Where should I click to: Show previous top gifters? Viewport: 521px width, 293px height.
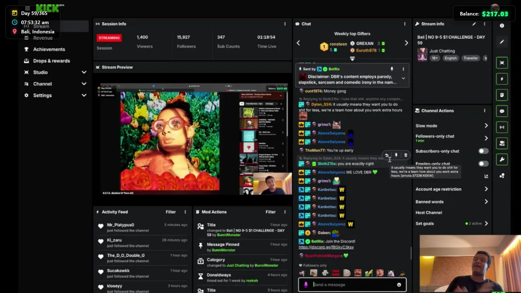pyautogui.click(x=298, y=43)
